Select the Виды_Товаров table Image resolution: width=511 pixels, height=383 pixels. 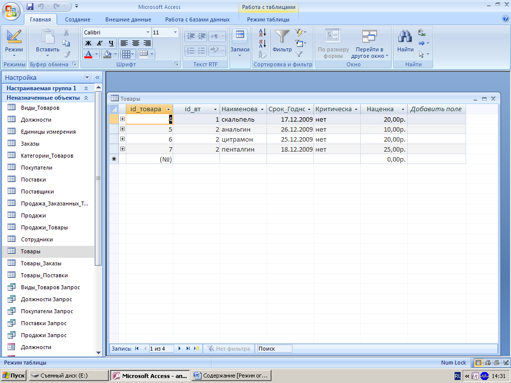[x=40, y=108]
